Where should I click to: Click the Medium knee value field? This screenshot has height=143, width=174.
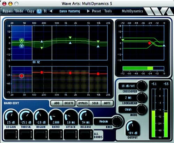point(103,121)
